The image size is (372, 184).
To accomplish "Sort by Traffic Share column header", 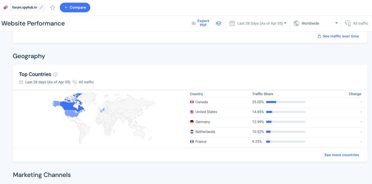I will (263, 94).
